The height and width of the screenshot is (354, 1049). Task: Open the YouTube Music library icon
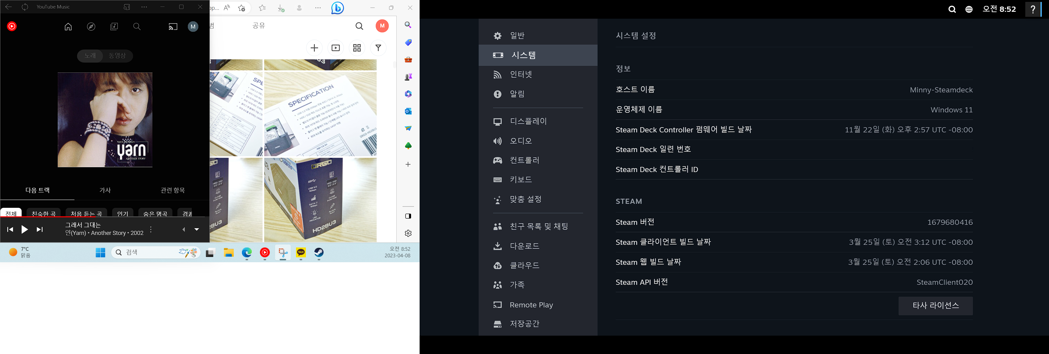114,27
